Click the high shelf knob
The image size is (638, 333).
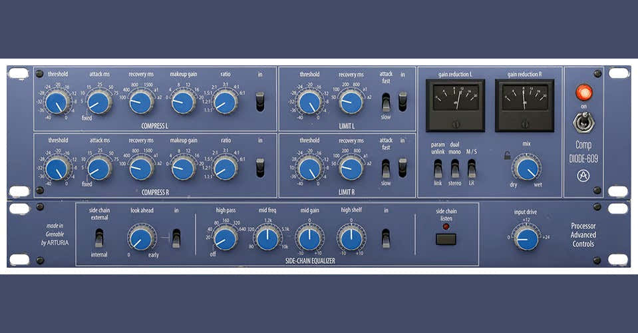click(351, 238)
